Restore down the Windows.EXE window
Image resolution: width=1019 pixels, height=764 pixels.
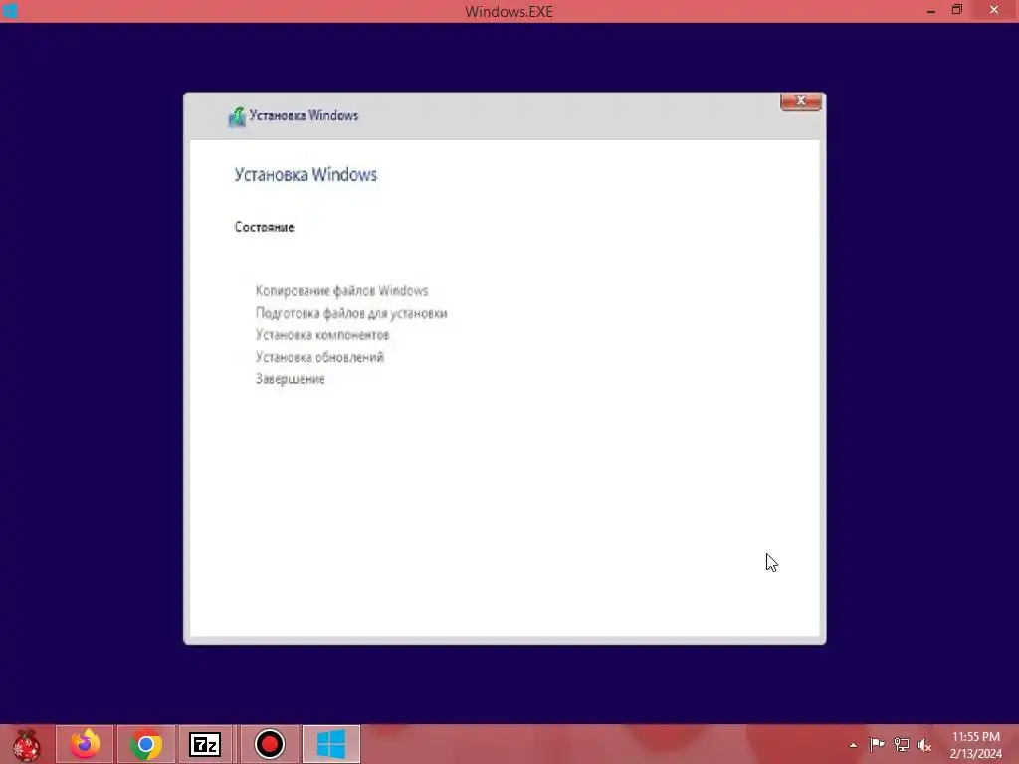pyautogui.click(x=956, y=10)
